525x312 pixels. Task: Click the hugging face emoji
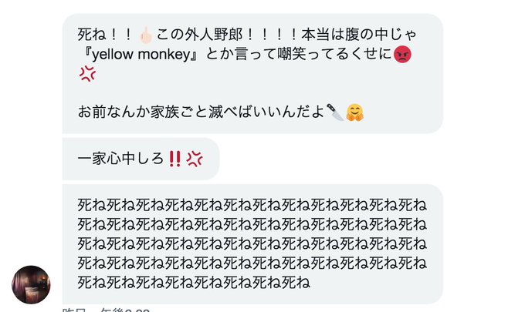click(x=355, y=112)
